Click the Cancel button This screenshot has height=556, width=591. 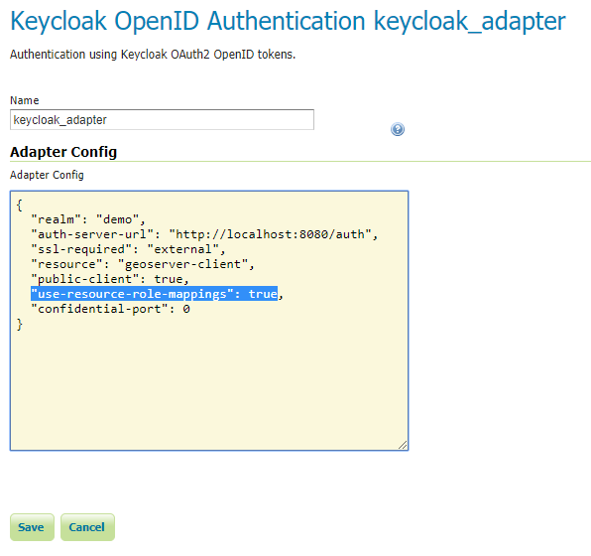(87, 527)
